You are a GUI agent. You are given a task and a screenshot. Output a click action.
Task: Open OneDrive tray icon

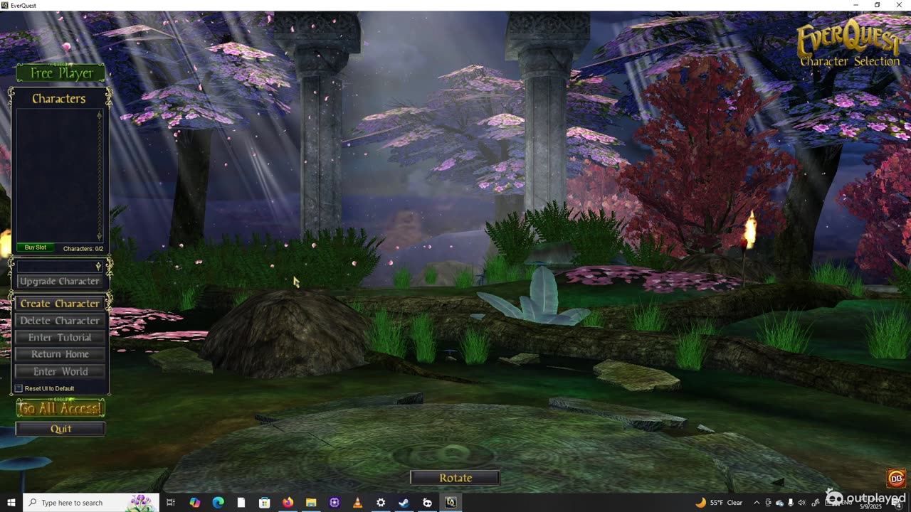click(779, 503)
